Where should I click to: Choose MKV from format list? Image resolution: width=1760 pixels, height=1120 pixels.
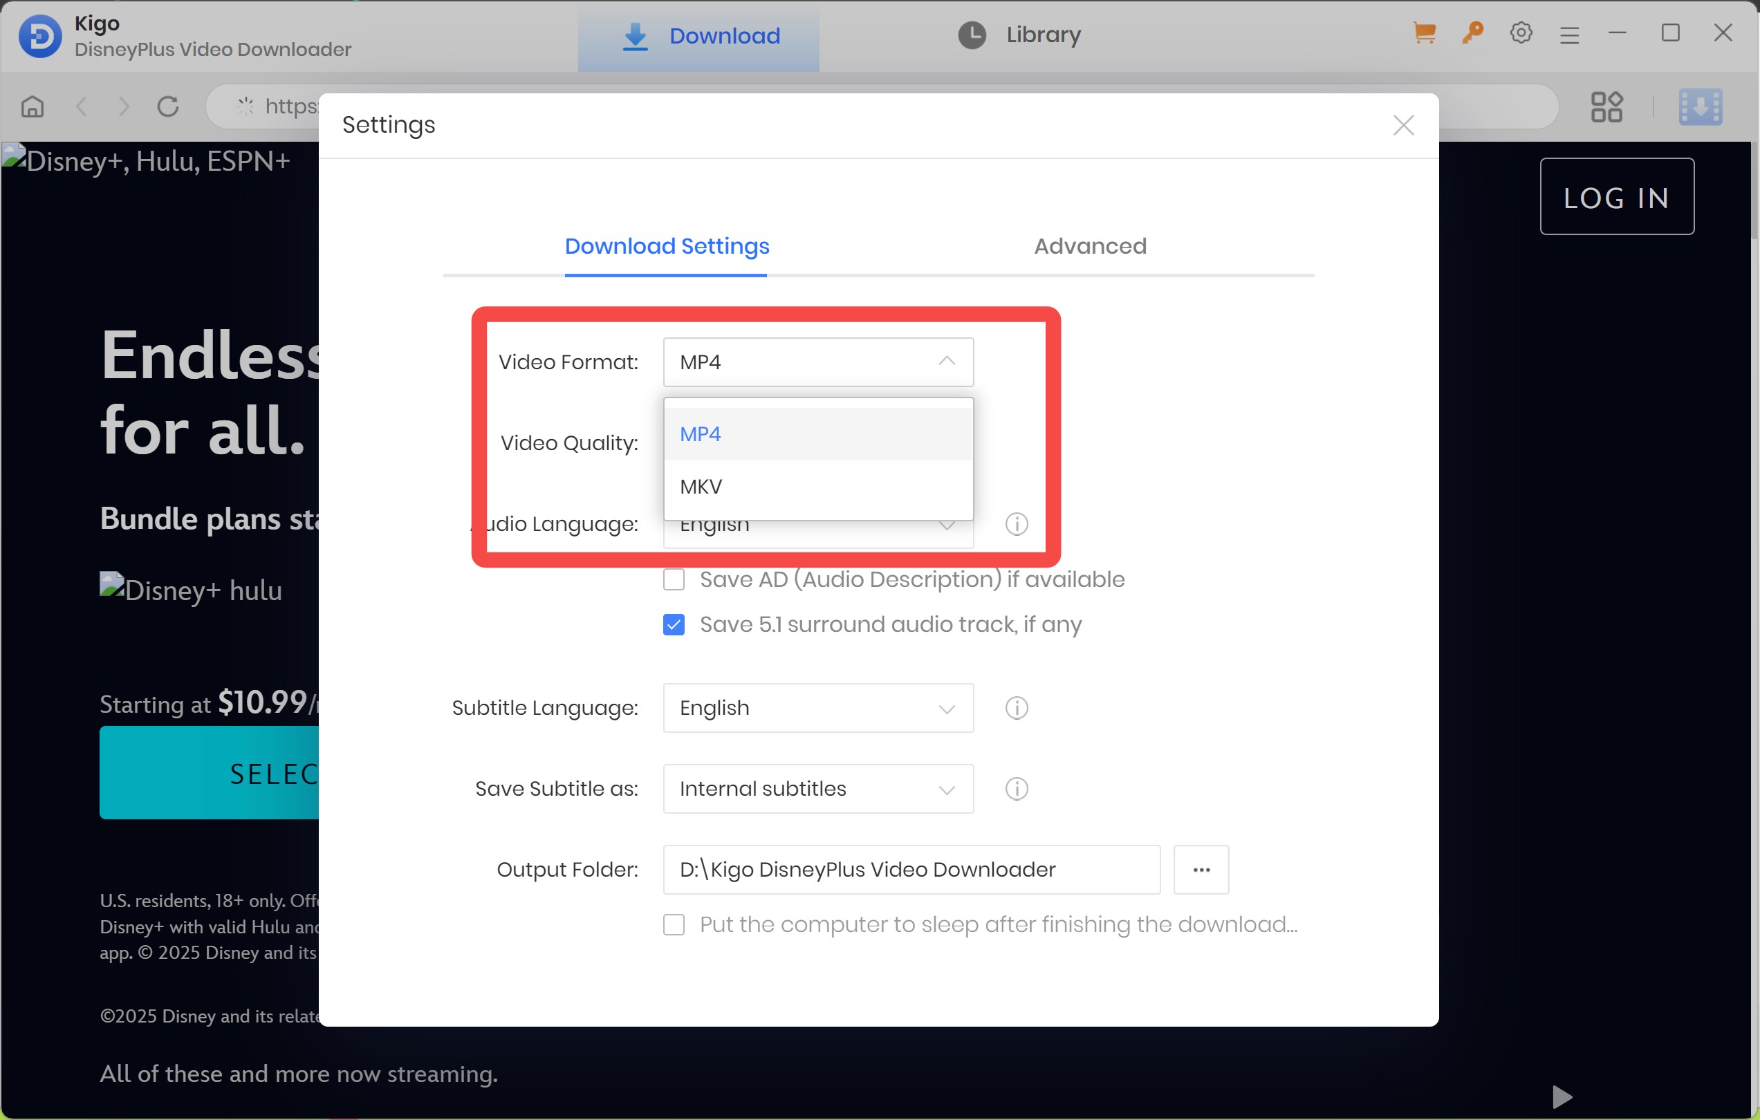point(818,487)
